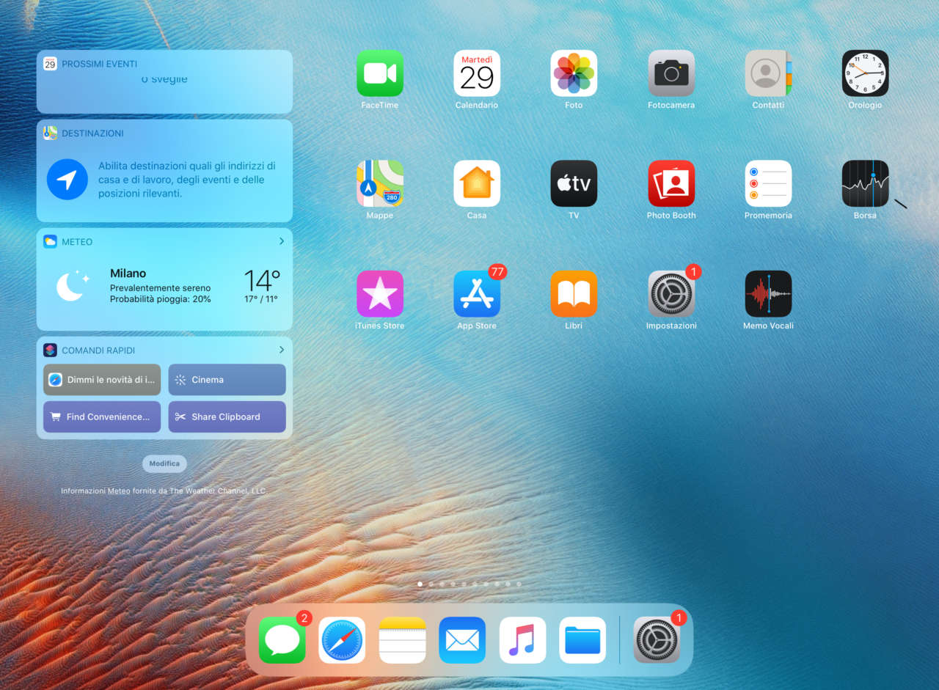Viewport: 939px width, 690px height.
Task: Tap the Milano city name in Meteo
Action: coord(128,274)
